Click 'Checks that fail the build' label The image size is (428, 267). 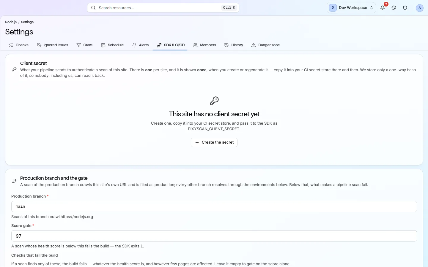click(34, 255)
